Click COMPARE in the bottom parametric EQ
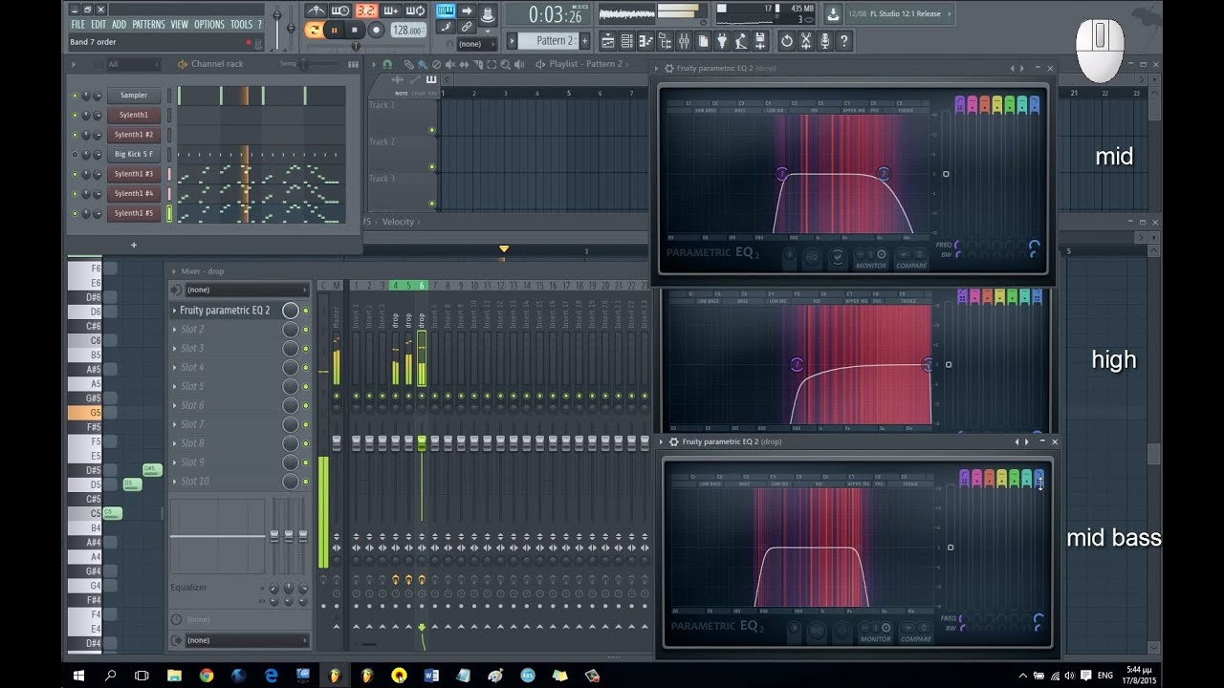1224x688 pixels. pyautogui.click(x=915, y=638)
